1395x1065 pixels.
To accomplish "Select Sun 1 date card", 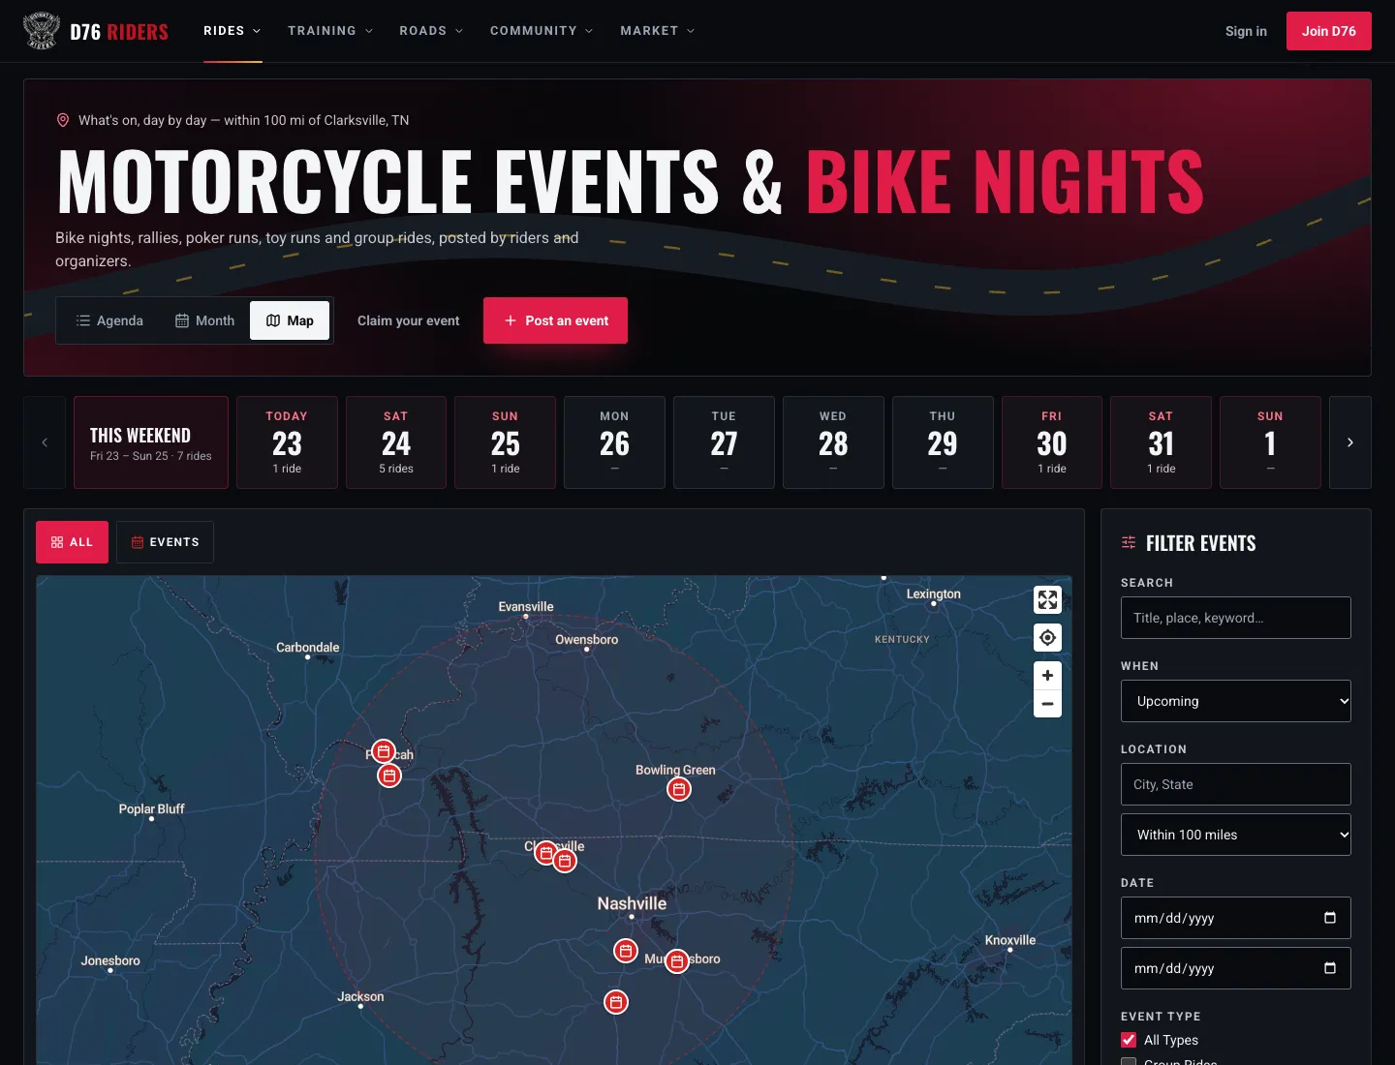I will pyautogui.click(x=1270, y=442).
